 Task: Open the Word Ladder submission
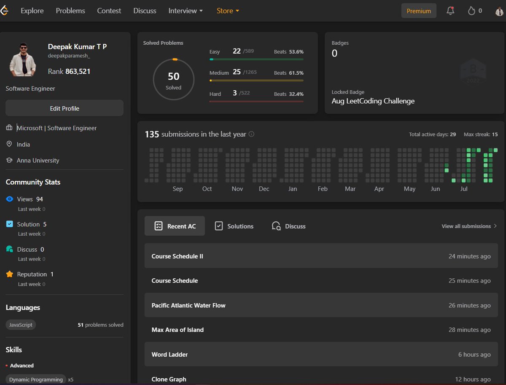(321, 354)
